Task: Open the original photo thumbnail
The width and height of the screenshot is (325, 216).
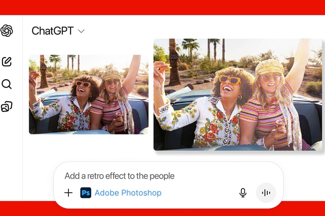Action: pos(89,95)
